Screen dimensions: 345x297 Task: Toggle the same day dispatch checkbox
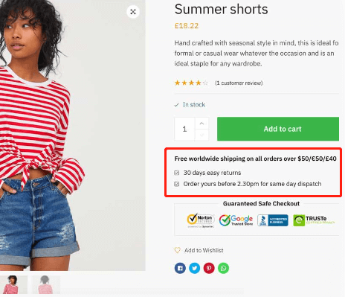[177, 184]
